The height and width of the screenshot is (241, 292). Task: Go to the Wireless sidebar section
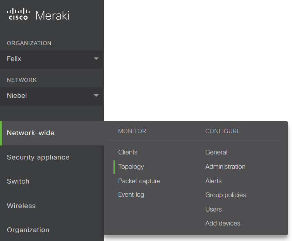pos(21,206)
